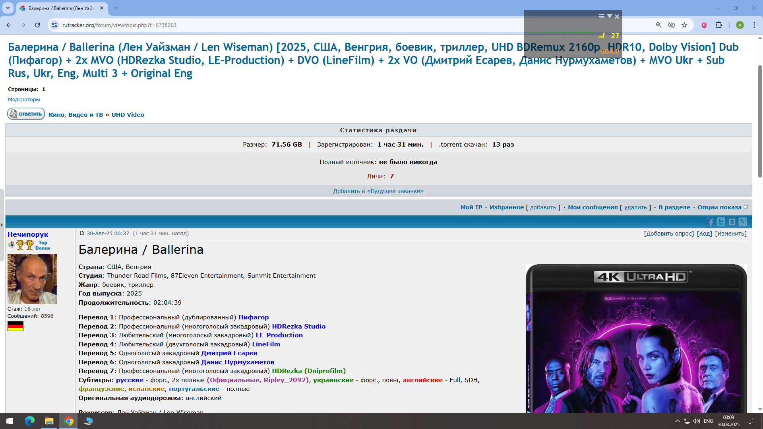The width and height of the screenshot is (763, 429).
Task: Click the German flag icon
Action: tap(15, 327)
